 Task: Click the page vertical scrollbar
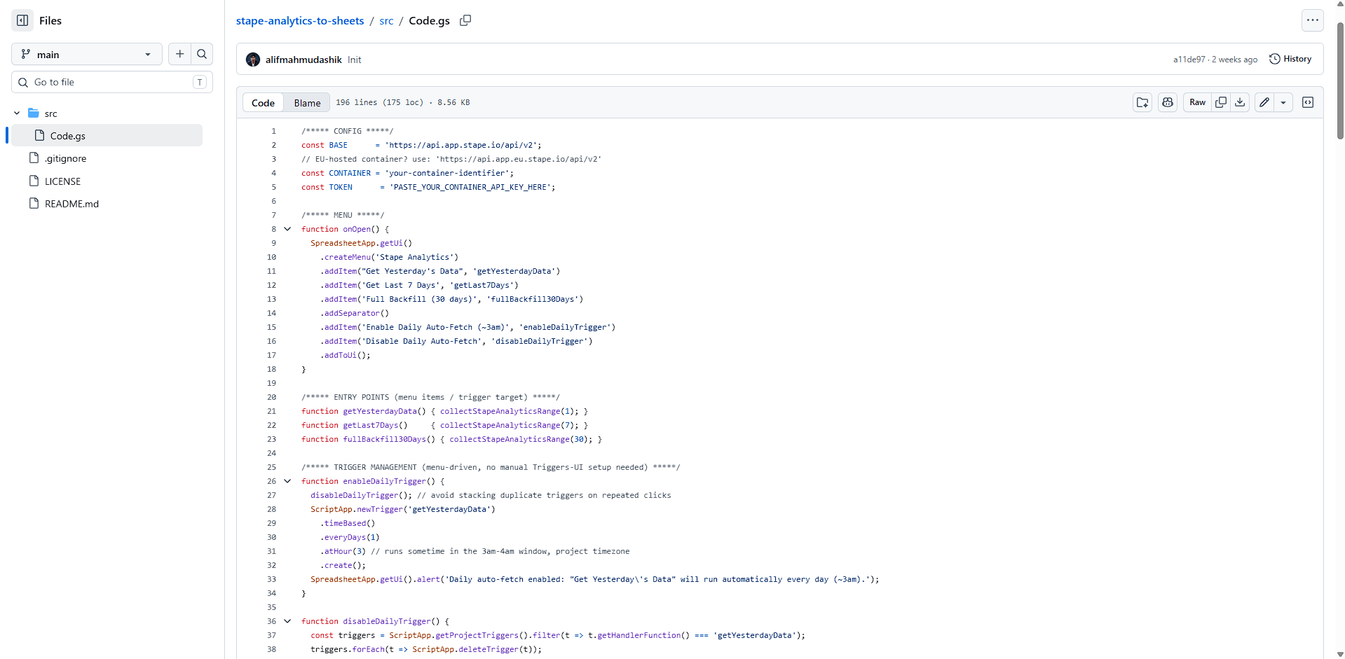pos(1340,81)
